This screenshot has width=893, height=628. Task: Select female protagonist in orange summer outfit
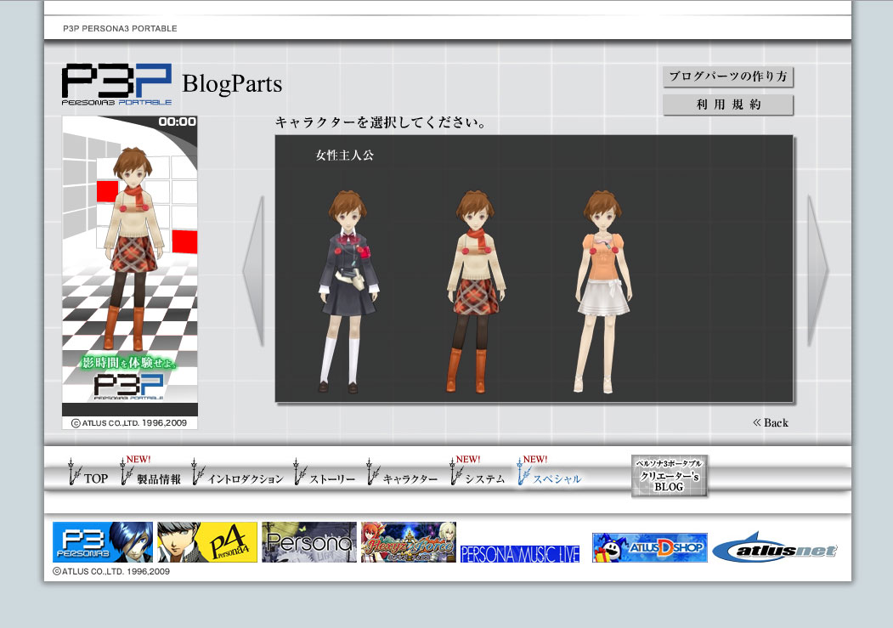click(603, 291)
